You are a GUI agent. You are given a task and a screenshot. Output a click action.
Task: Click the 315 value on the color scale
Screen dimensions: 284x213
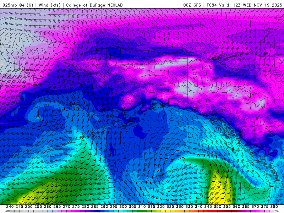click(152, 207)
